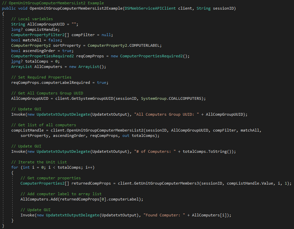Click the for loop header line

pos(53,167)
